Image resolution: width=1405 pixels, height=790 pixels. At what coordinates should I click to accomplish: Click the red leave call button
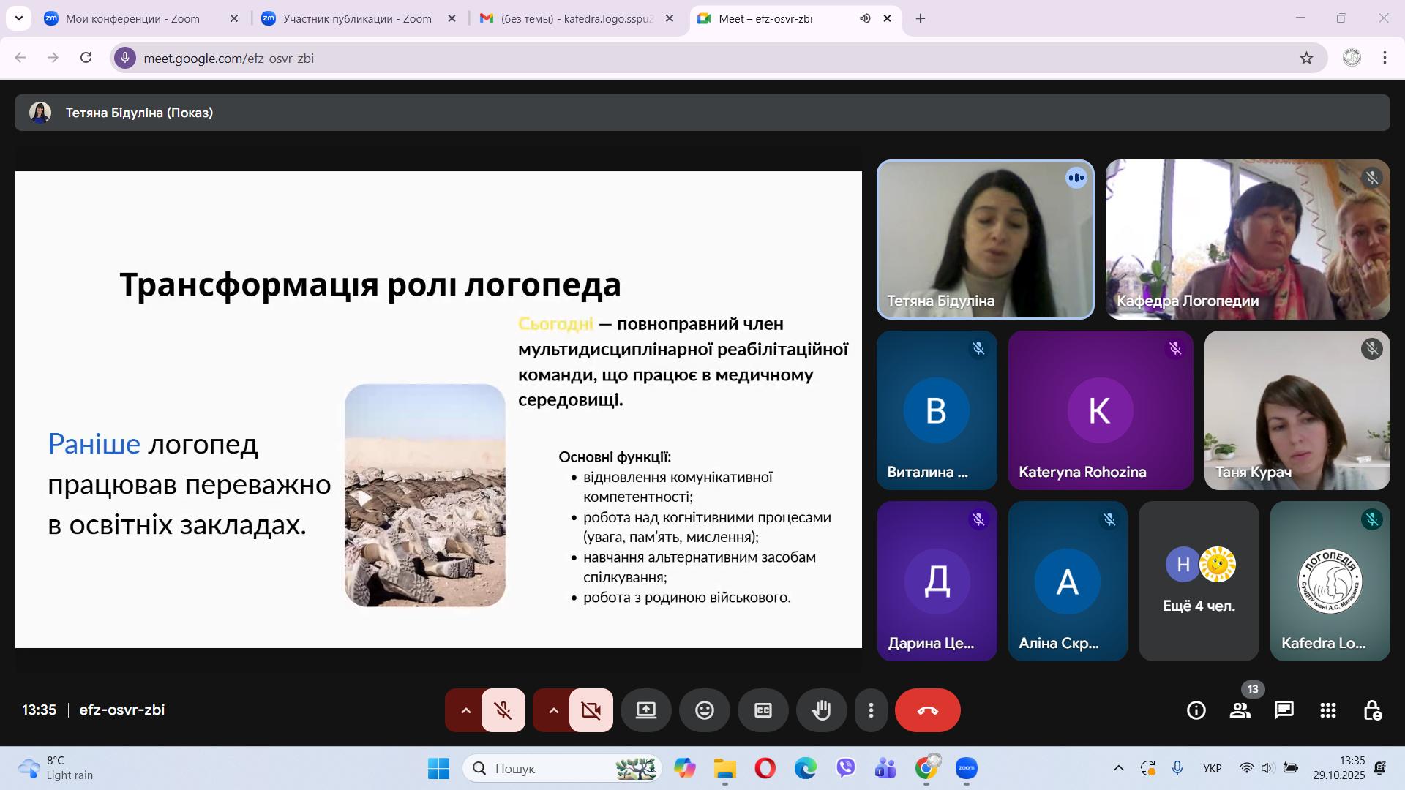coord(927,710)
